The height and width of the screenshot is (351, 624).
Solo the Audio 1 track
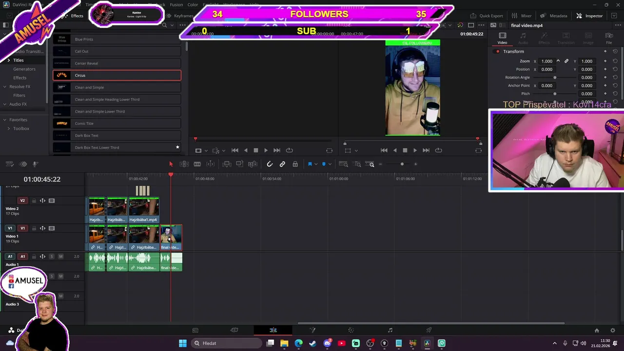click(52, 256)
